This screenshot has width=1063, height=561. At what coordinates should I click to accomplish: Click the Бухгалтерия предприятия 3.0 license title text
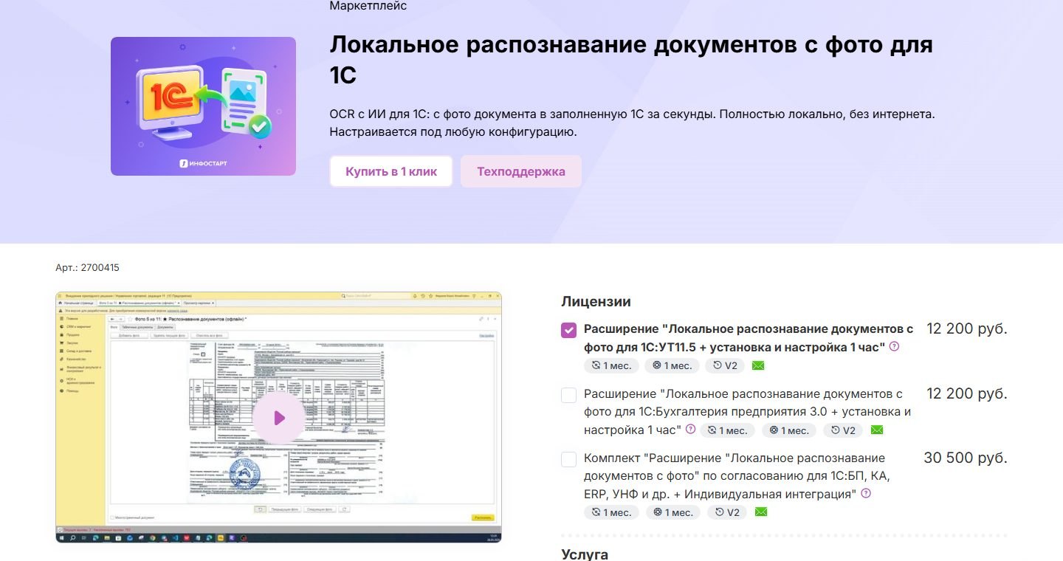(747, 412)
